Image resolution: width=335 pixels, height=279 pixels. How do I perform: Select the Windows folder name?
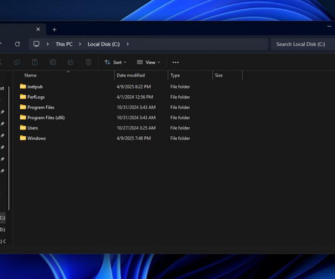[37, 138]
